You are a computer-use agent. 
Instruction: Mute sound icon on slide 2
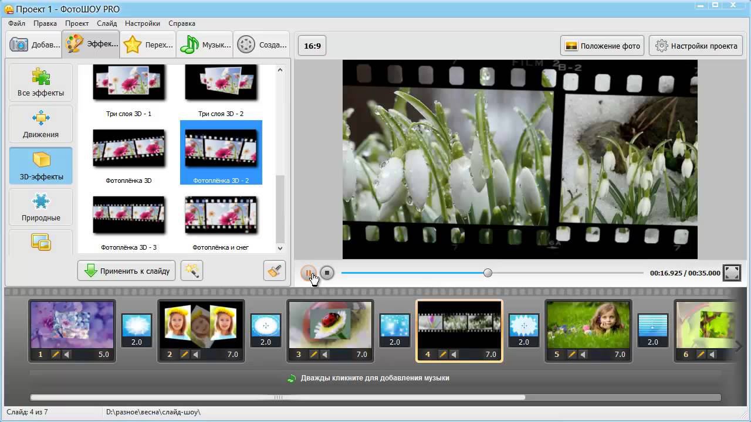[196, 354]
